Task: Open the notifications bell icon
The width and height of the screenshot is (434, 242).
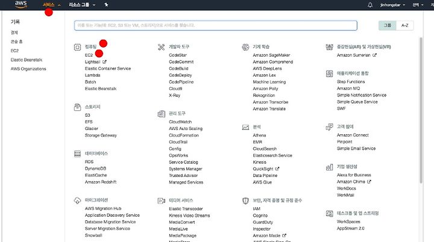Action: [370, 5]
